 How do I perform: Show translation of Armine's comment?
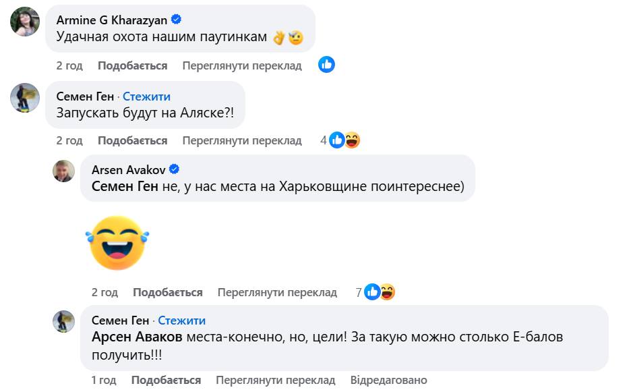pos(242,65)
